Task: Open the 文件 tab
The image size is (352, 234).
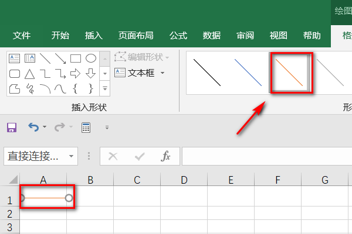Action: (x=22, y=36)
